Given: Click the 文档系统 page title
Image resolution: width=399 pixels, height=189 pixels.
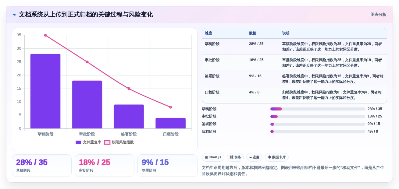Looking at the screenshot, I should [x=86, y=15].
